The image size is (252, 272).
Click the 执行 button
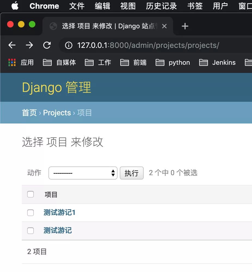tap(131, 173)
